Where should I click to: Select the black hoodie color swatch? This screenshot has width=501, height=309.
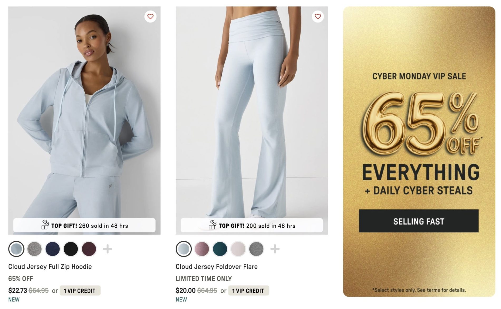pyautogui.click(x=71, y=249)
